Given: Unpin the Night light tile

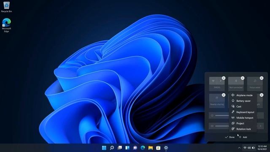Looking at the screenshot, I should [x=262, y=95].
